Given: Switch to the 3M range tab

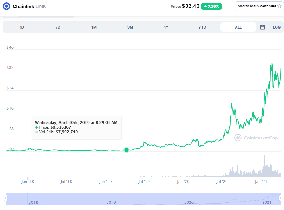Looking at the screenshot, I should [x=130, y=27].
